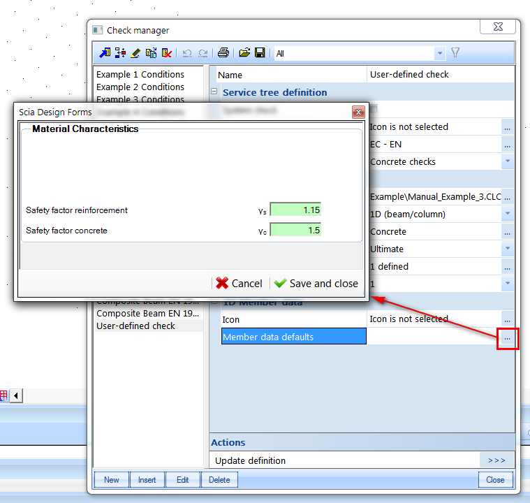Open the Concrete checks dropdown
The width and height of the screenshot is (530, 503).
508,161
